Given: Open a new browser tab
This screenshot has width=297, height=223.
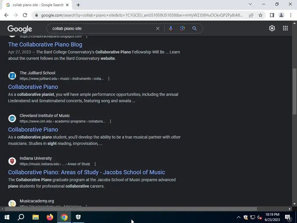Looking at the screenshot, I should tap(78, 5).
